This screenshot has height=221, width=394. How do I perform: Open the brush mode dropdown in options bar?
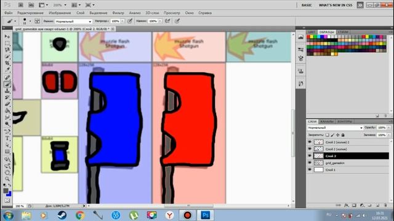(73, 21)
